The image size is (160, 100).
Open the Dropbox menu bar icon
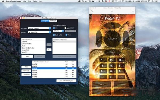coord(99,1)
